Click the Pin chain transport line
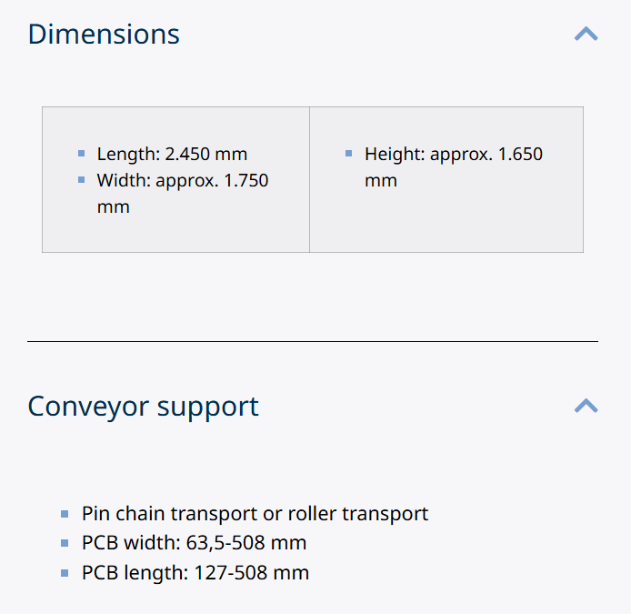The height and width of the screenshot is (614, 631). (x=255, y=513)
